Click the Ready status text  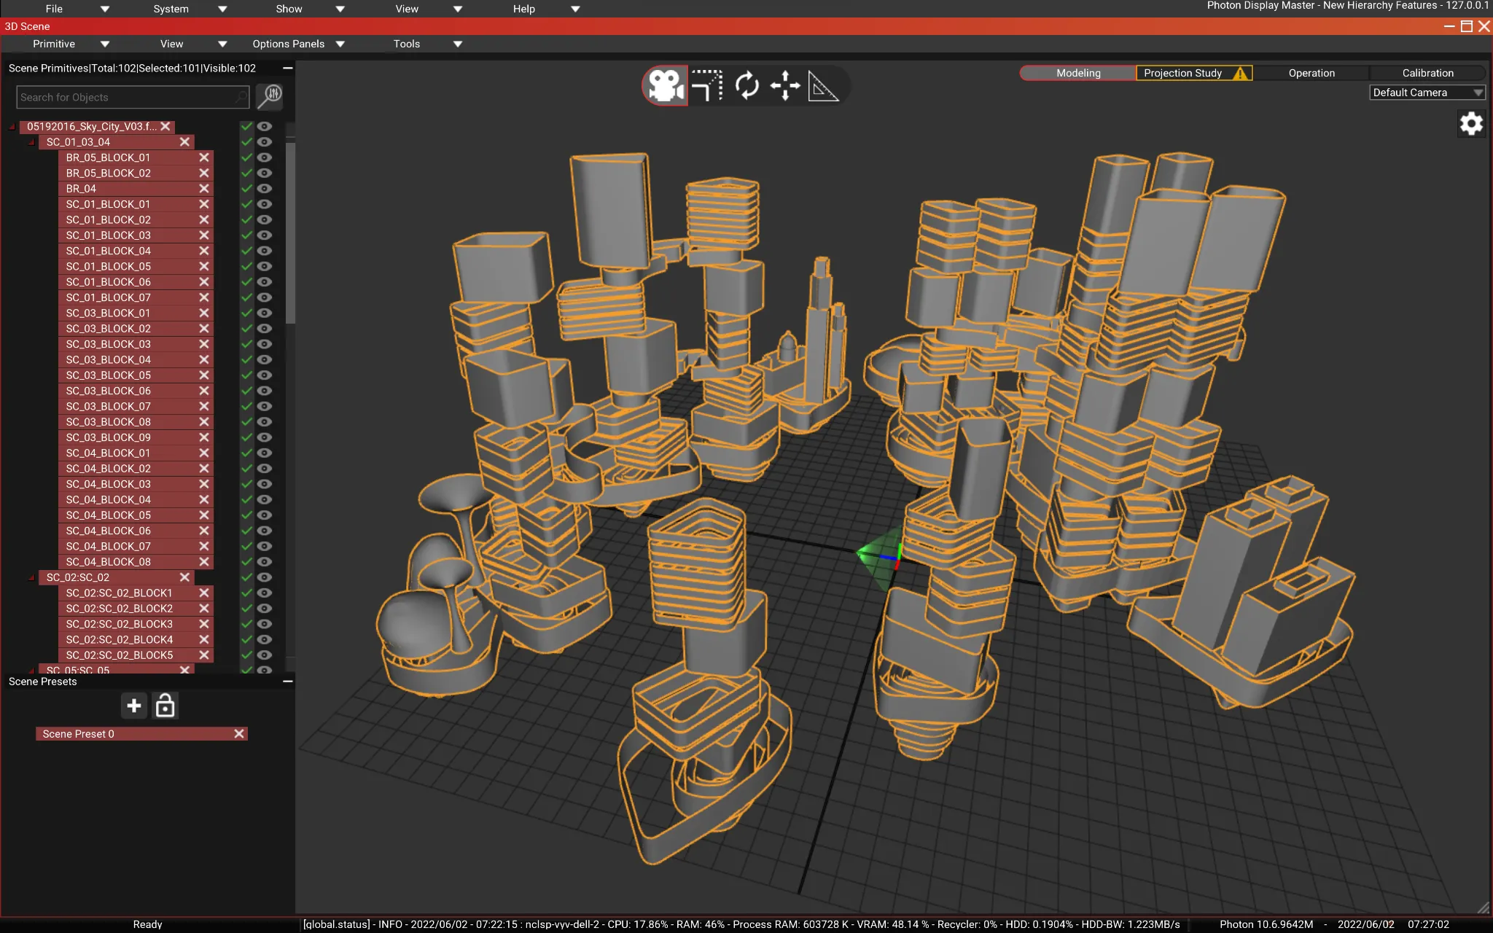click(147, 924)
